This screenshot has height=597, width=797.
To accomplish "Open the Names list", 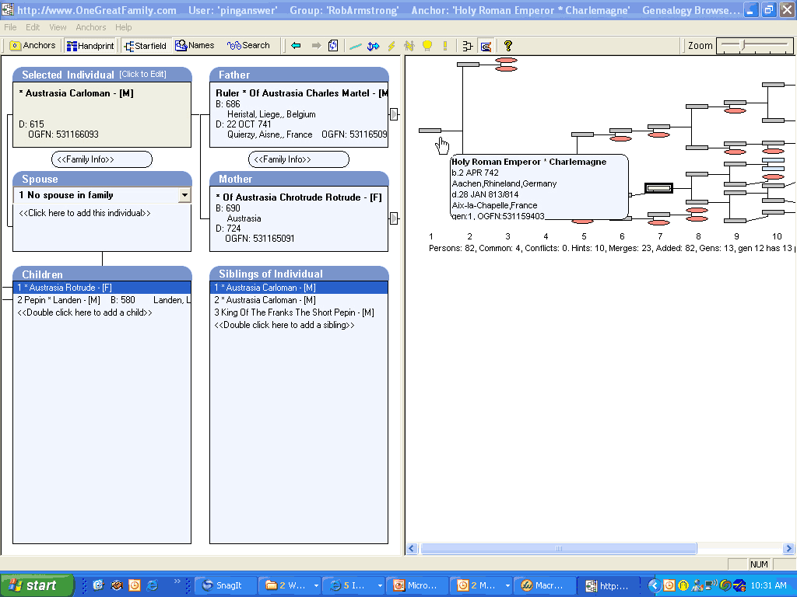I will pos(195,46).
